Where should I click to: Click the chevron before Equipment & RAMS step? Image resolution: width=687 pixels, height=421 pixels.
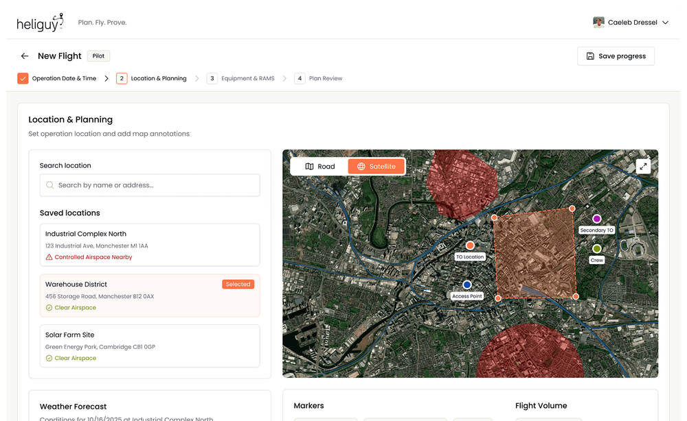(197, 77)
